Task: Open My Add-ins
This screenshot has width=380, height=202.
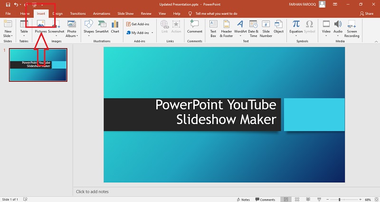Action: coord(138,33)
